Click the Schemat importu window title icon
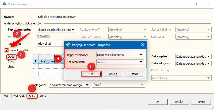The width and height of the screenshot is (214, 110). coord(4,4)
